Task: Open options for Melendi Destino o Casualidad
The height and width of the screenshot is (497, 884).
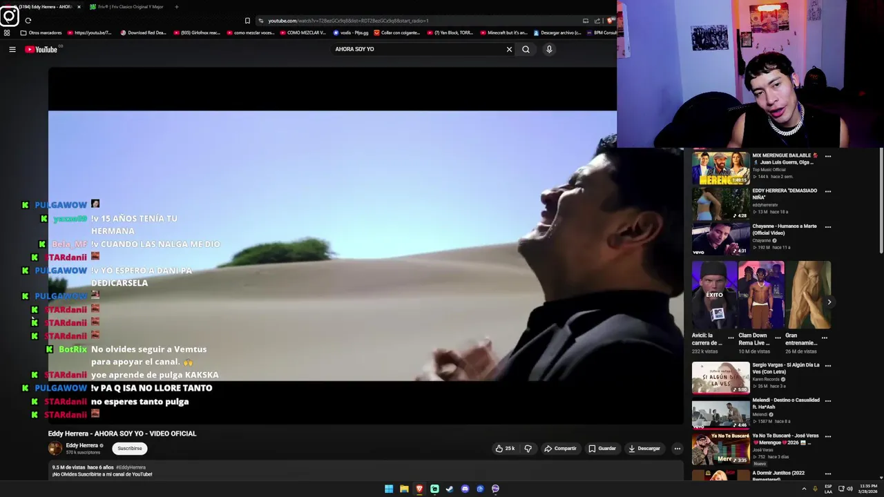Action: point(828,400)
